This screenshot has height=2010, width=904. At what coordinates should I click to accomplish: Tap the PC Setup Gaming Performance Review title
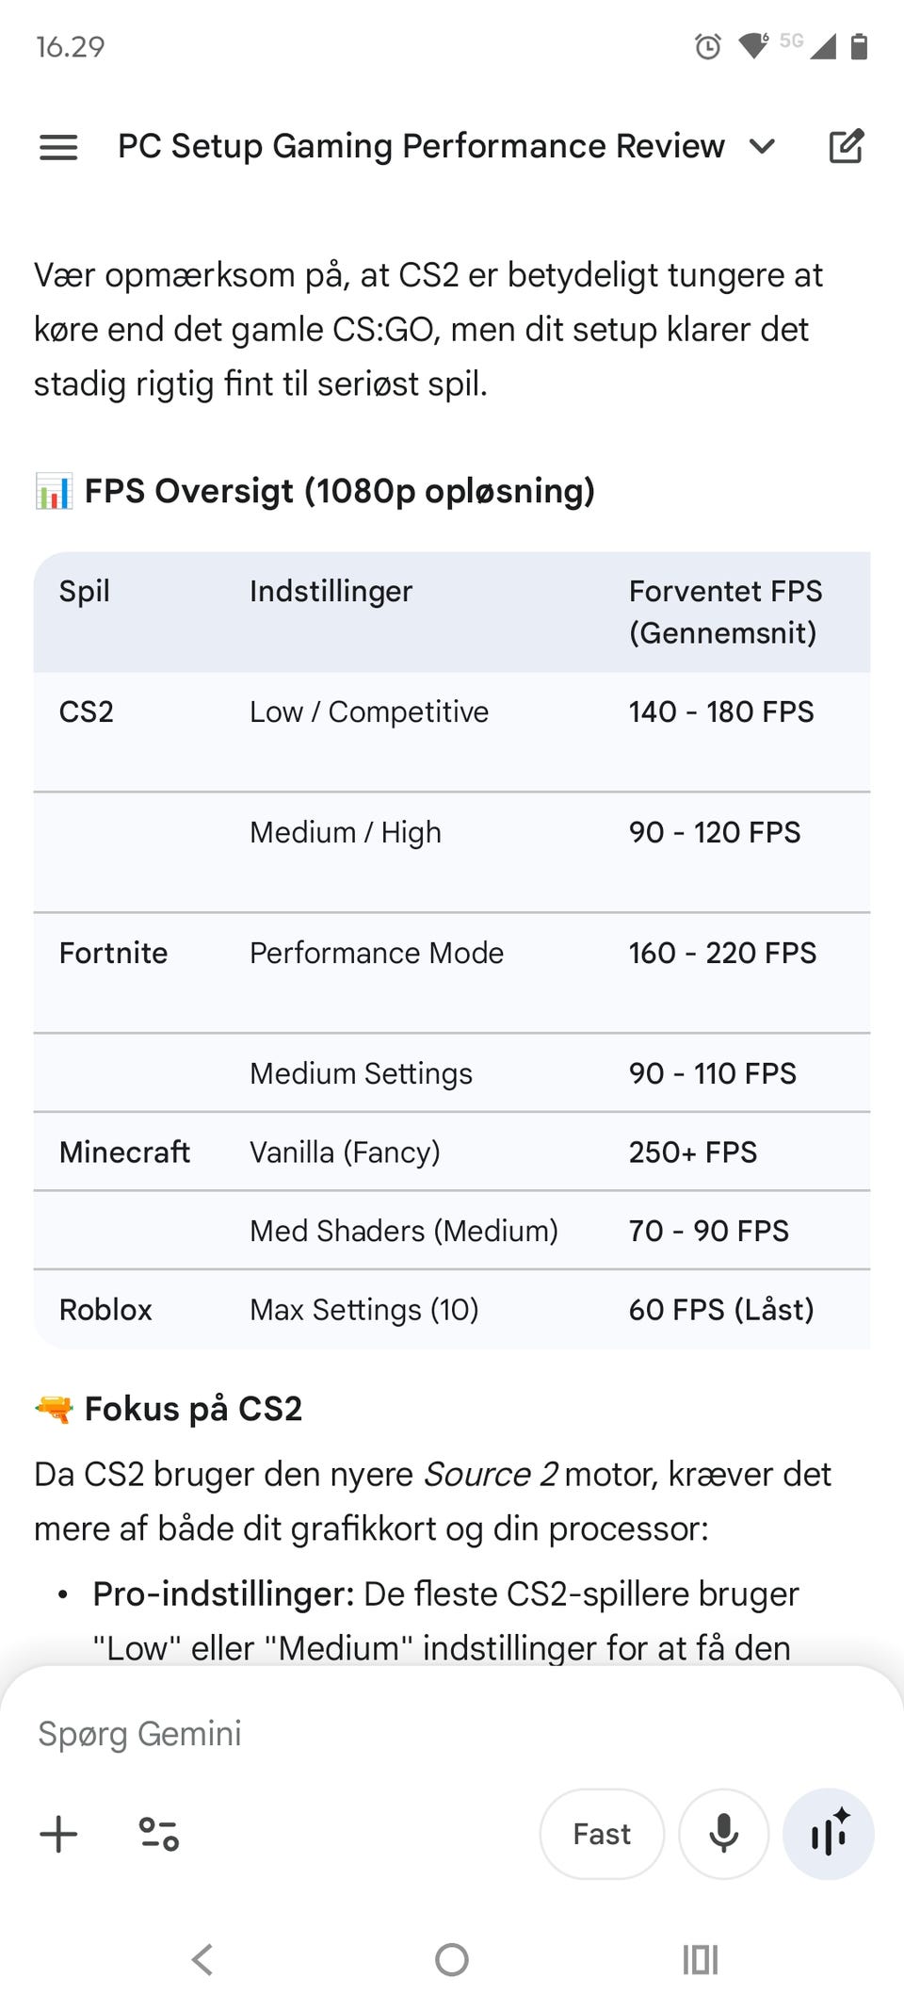point(421,146)
